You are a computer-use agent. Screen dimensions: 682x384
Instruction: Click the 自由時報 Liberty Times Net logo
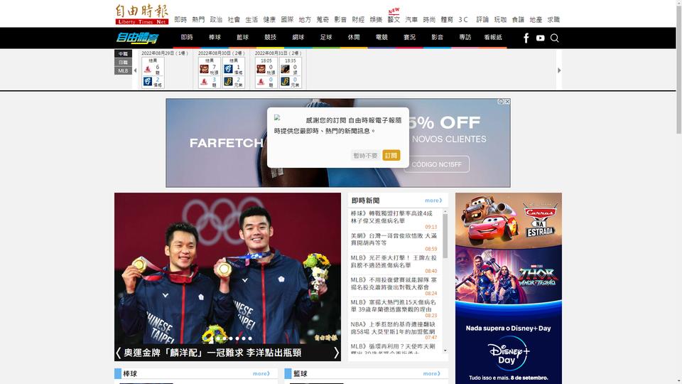[142, 14]
